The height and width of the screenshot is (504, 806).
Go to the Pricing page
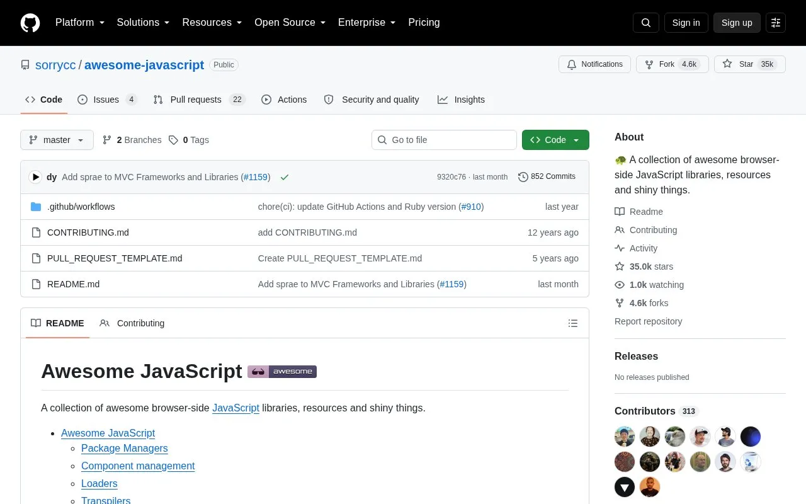424,23
